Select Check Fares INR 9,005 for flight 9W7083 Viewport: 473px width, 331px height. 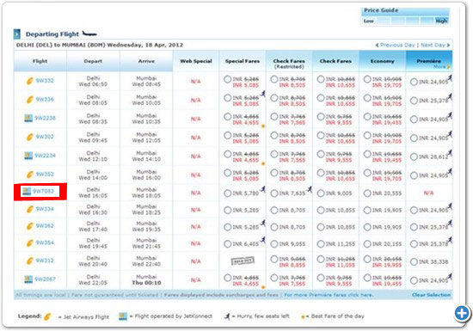tap(321, 193)
